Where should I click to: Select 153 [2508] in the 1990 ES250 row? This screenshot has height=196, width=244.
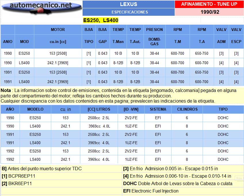pos(58,54)
